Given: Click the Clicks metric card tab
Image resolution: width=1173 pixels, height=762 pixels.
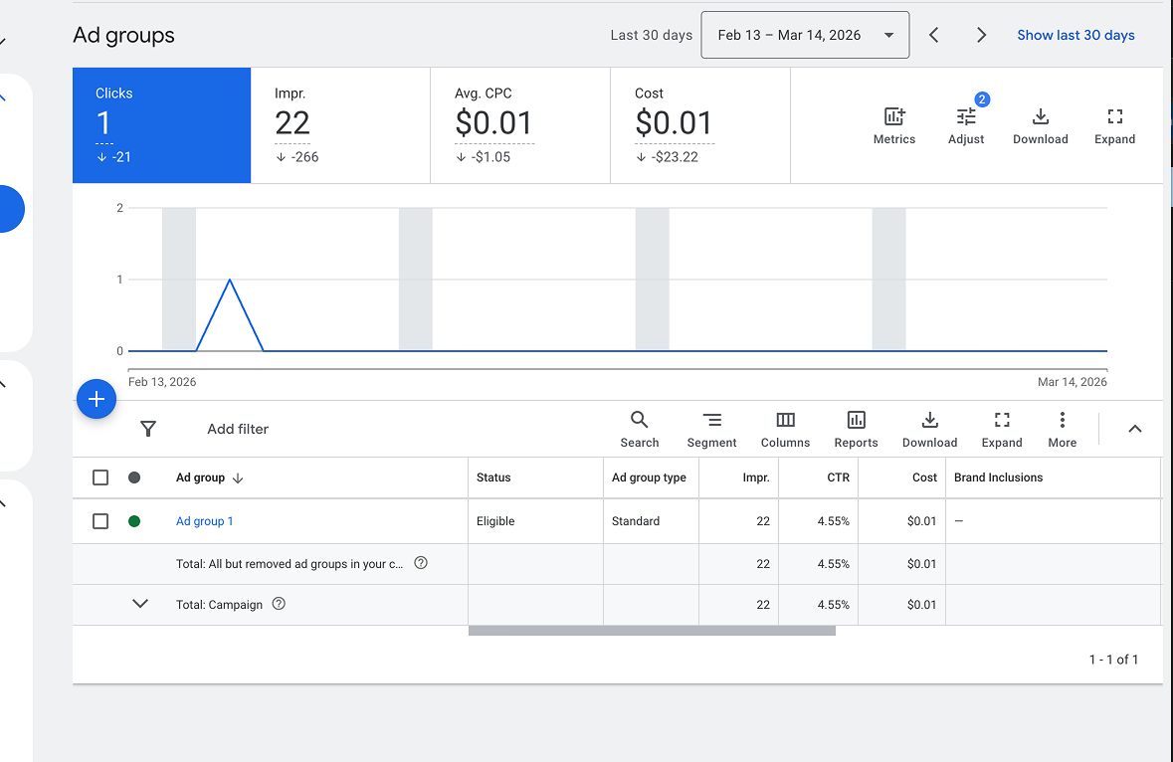Looking at the screenshot, I should 160,125.
